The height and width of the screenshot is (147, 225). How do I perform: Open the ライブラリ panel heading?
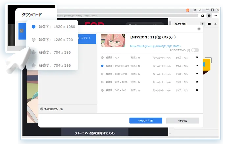pyautogui.click(x=180, y=24)
